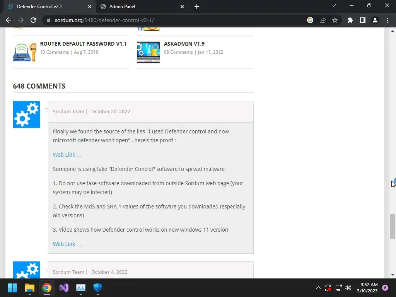
Task: Click the October 20, 2022 date
Action: coord(111,112)
